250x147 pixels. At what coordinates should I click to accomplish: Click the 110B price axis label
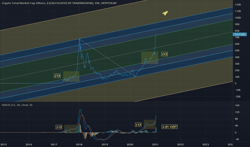(x=238, y=11)
